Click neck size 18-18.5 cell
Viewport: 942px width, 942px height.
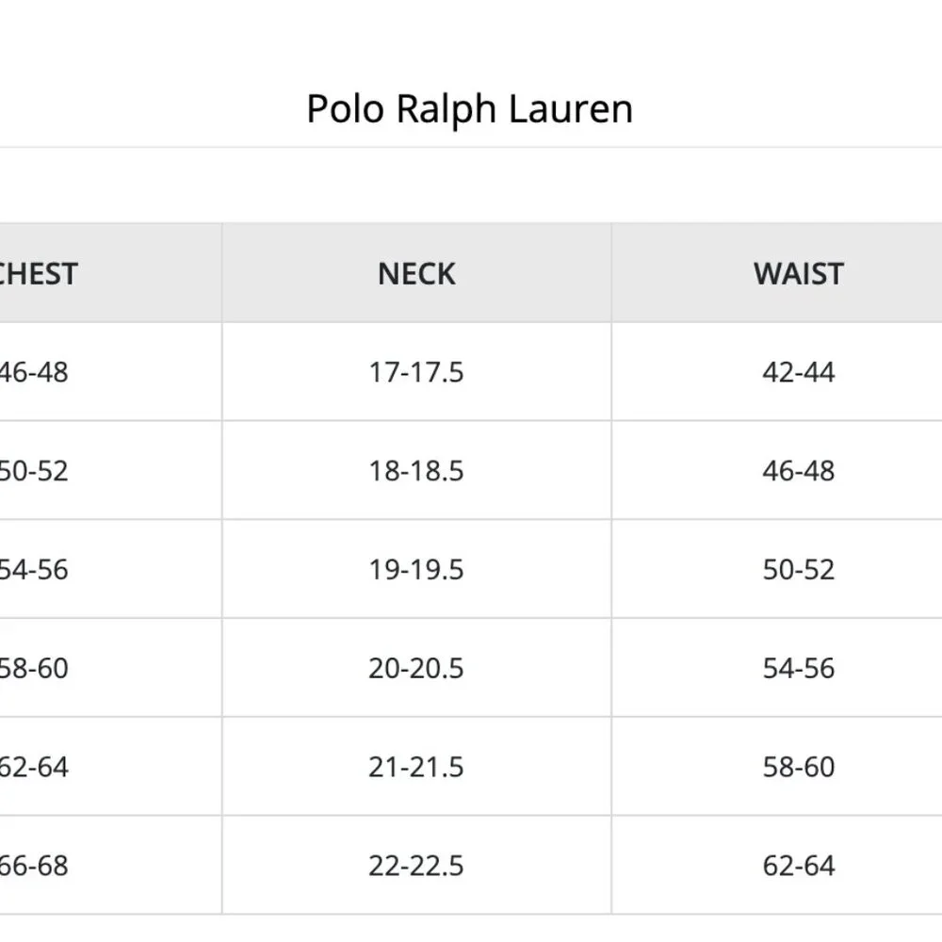[416, 470]
